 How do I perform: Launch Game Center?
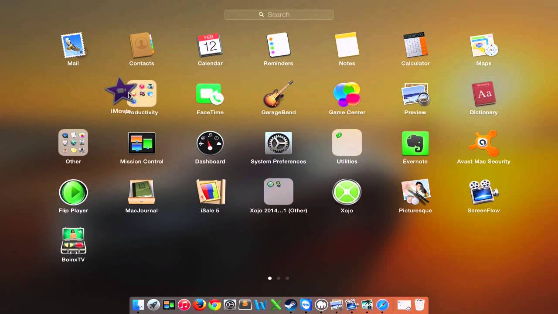347,94
